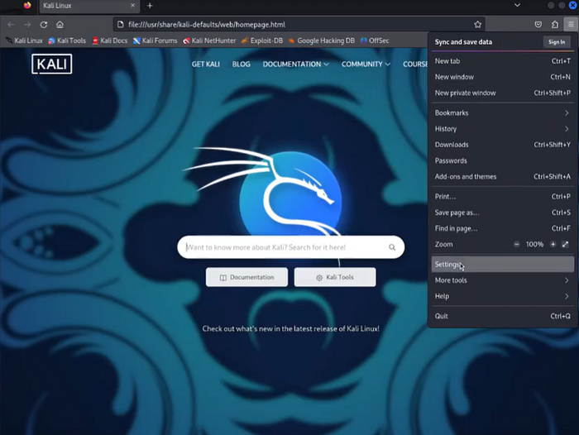Viewport: 579px width, 435px height.
Task: Expand the Bookmarks submenu
Action: (503, 112)
